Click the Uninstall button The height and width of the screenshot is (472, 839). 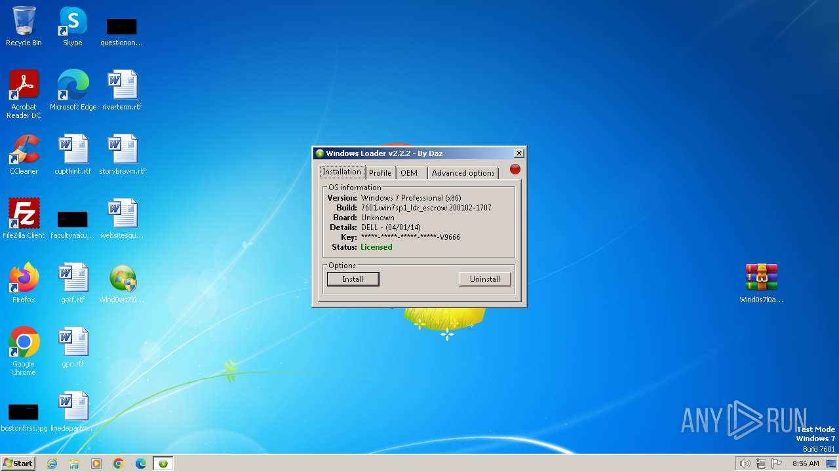coord(484,279)
